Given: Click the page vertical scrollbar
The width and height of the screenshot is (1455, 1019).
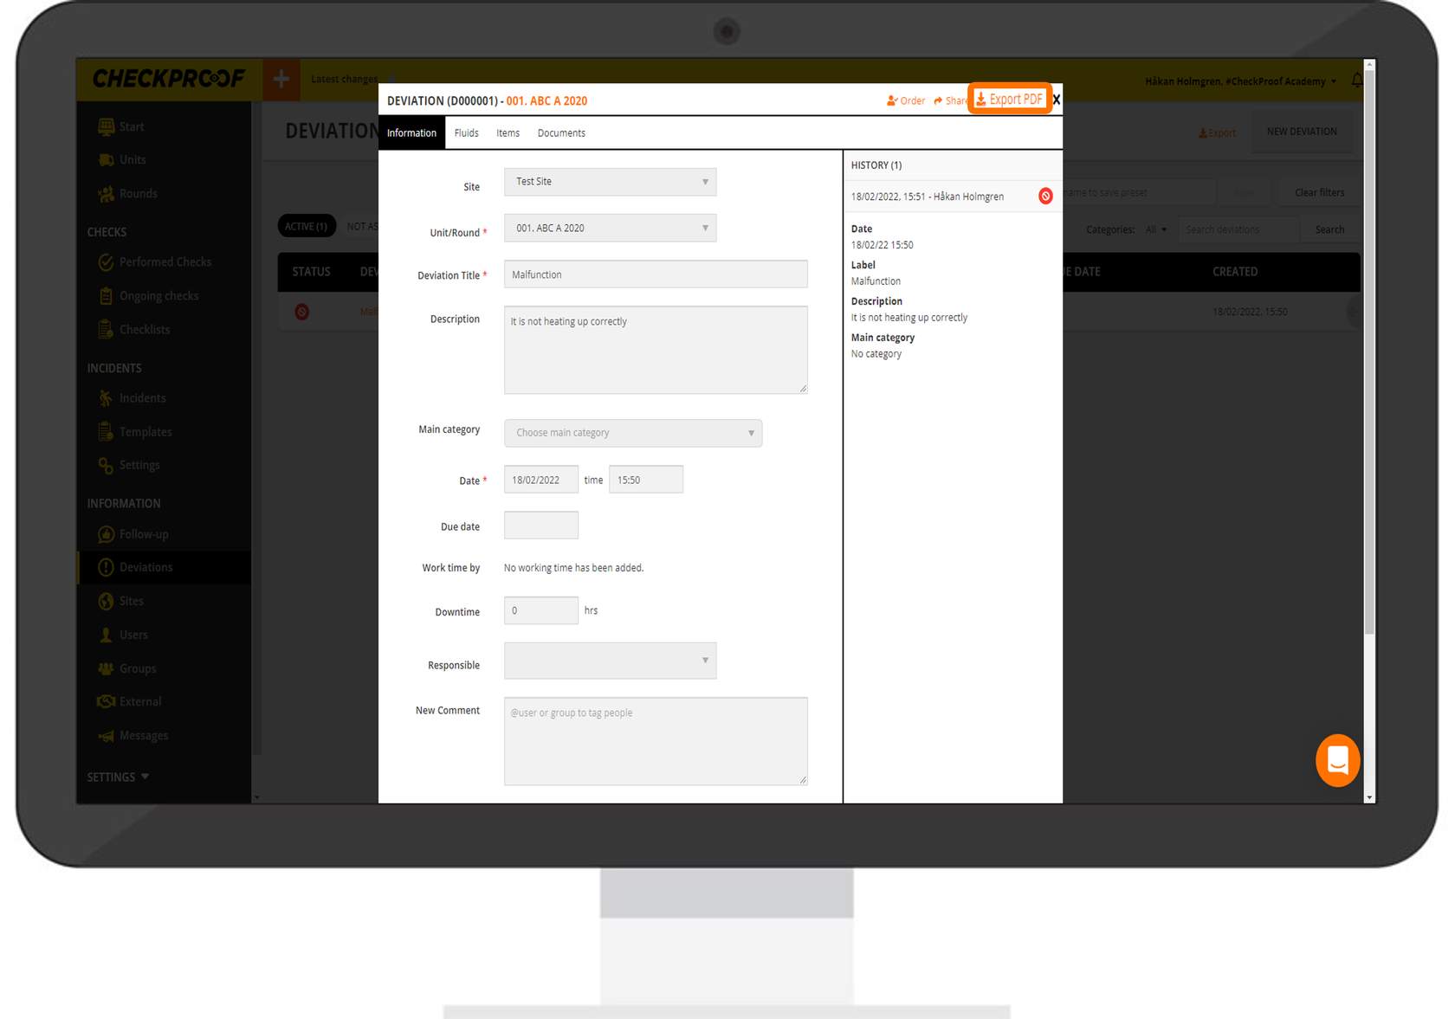Looking at the screenshot, I should click(1369, 346).
